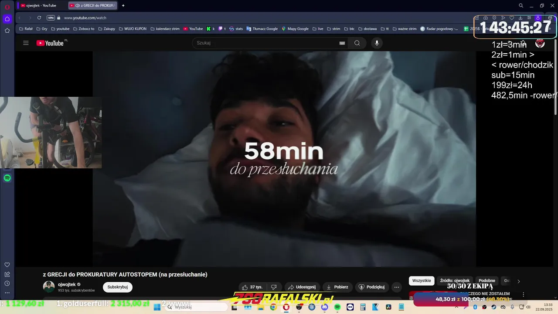Open sidebar heart favorites icon
558x314 pixels.
[7, 265]
